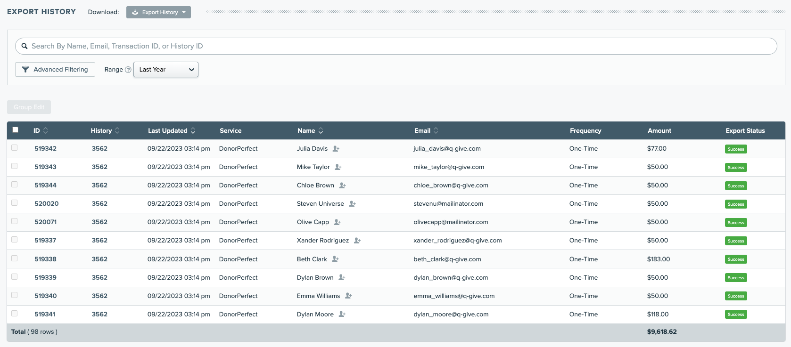Click the $77.00 amount cell
Screen dimensions: 791x347
coord(657,149)
